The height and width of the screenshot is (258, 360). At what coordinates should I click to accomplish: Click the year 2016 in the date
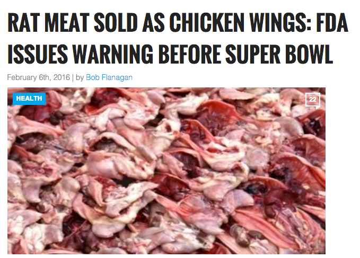pos(62,77)
